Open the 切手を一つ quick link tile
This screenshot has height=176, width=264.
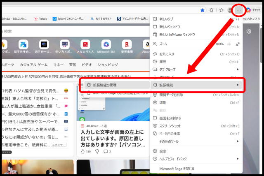tap(44, 46)
